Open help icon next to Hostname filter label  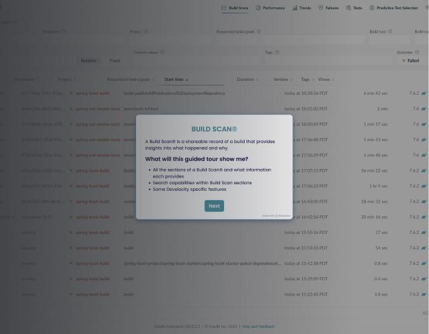[64, 31]
